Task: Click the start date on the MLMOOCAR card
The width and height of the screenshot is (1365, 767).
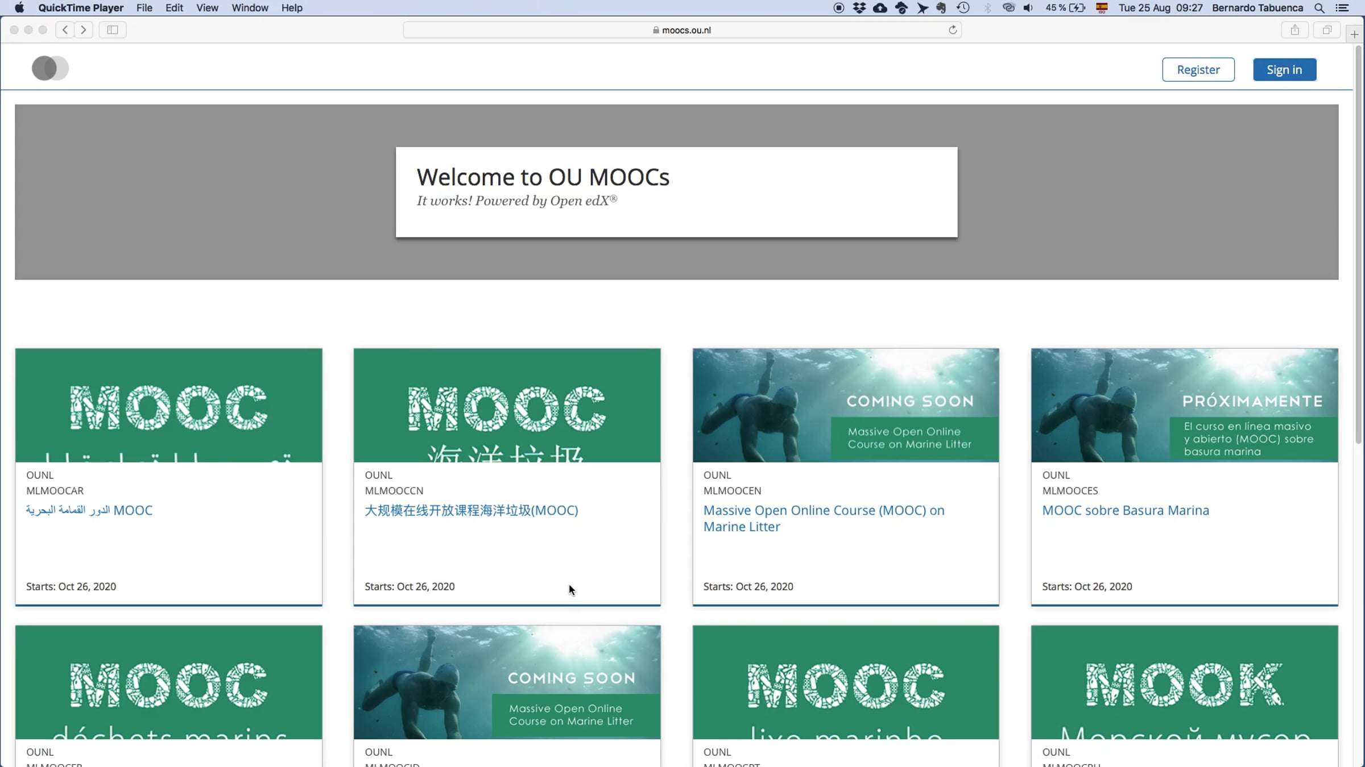Action: tap(71, 586)
